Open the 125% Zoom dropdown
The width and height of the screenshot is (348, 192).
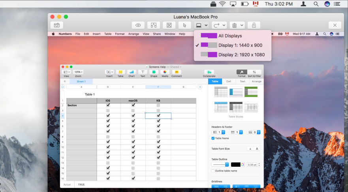pyautogui.click(x=78, y=72)
